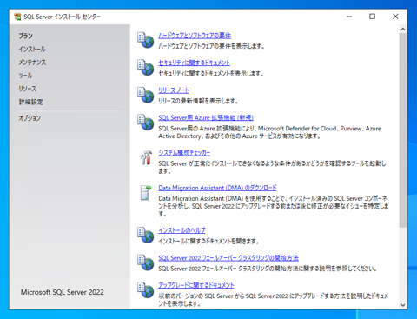Launch the システム構成チェッカー link

tap(184, 153)
